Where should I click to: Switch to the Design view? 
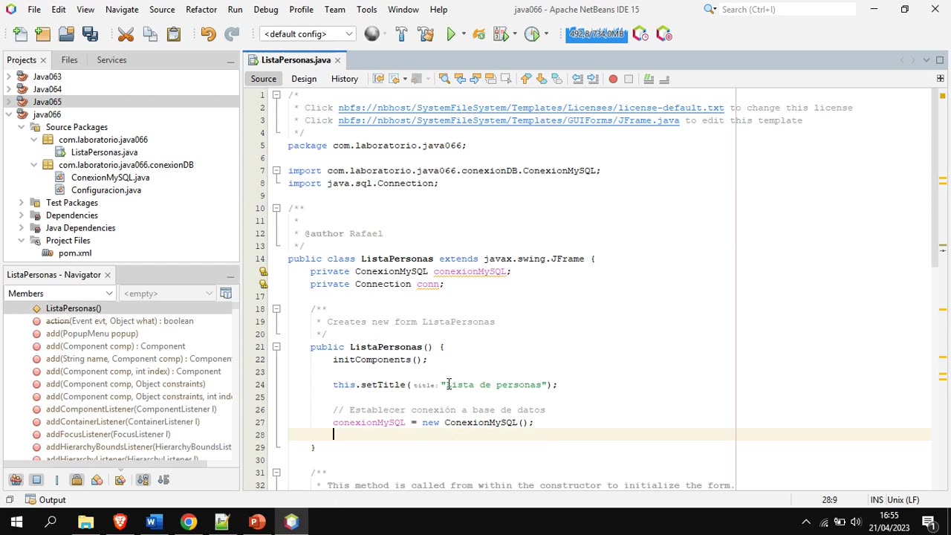(x=304, y=79)
